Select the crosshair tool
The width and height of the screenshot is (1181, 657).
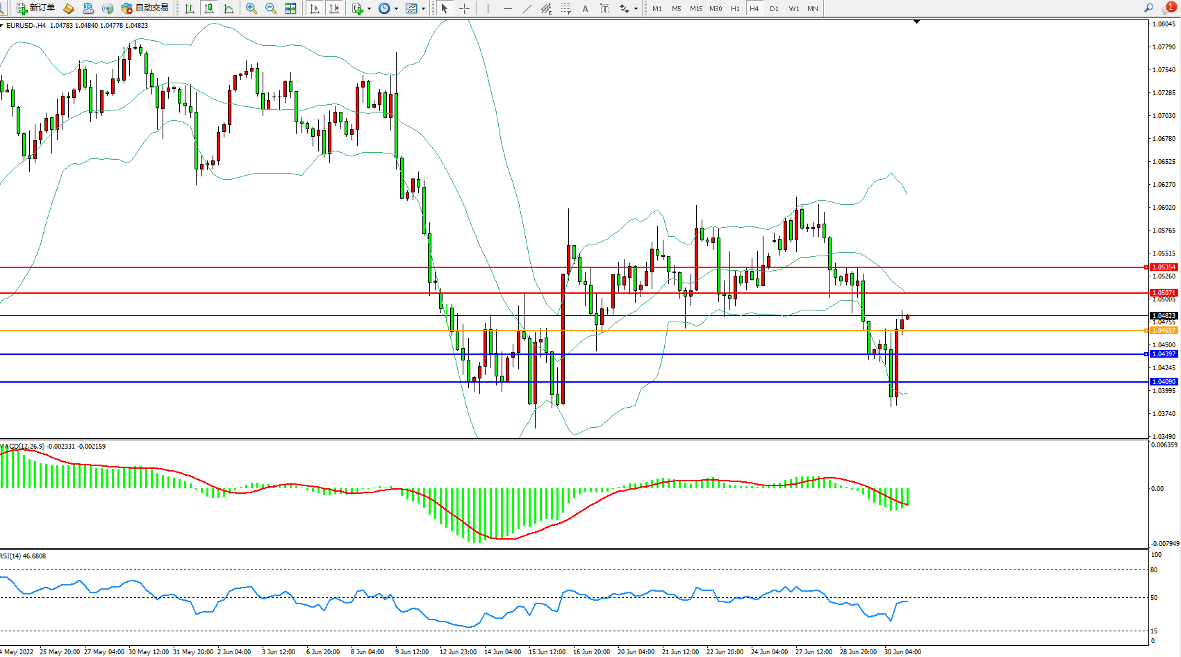coord(465,8)
